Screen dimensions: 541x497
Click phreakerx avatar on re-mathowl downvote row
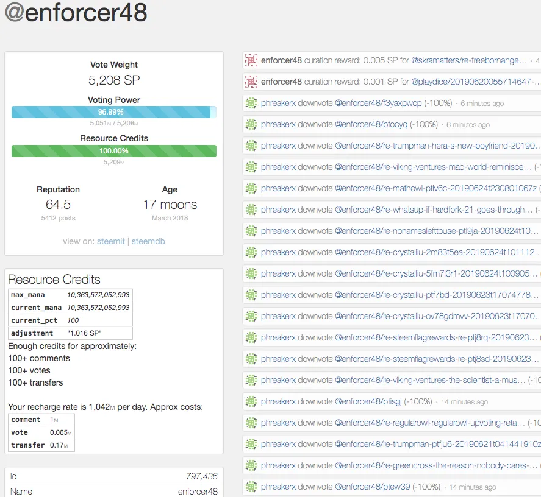[x=251, y=189]
